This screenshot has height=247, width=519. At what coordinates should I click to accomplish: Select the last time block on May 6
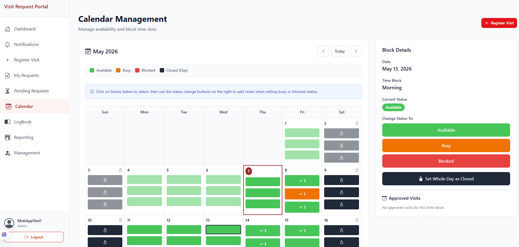coord(223,202)
